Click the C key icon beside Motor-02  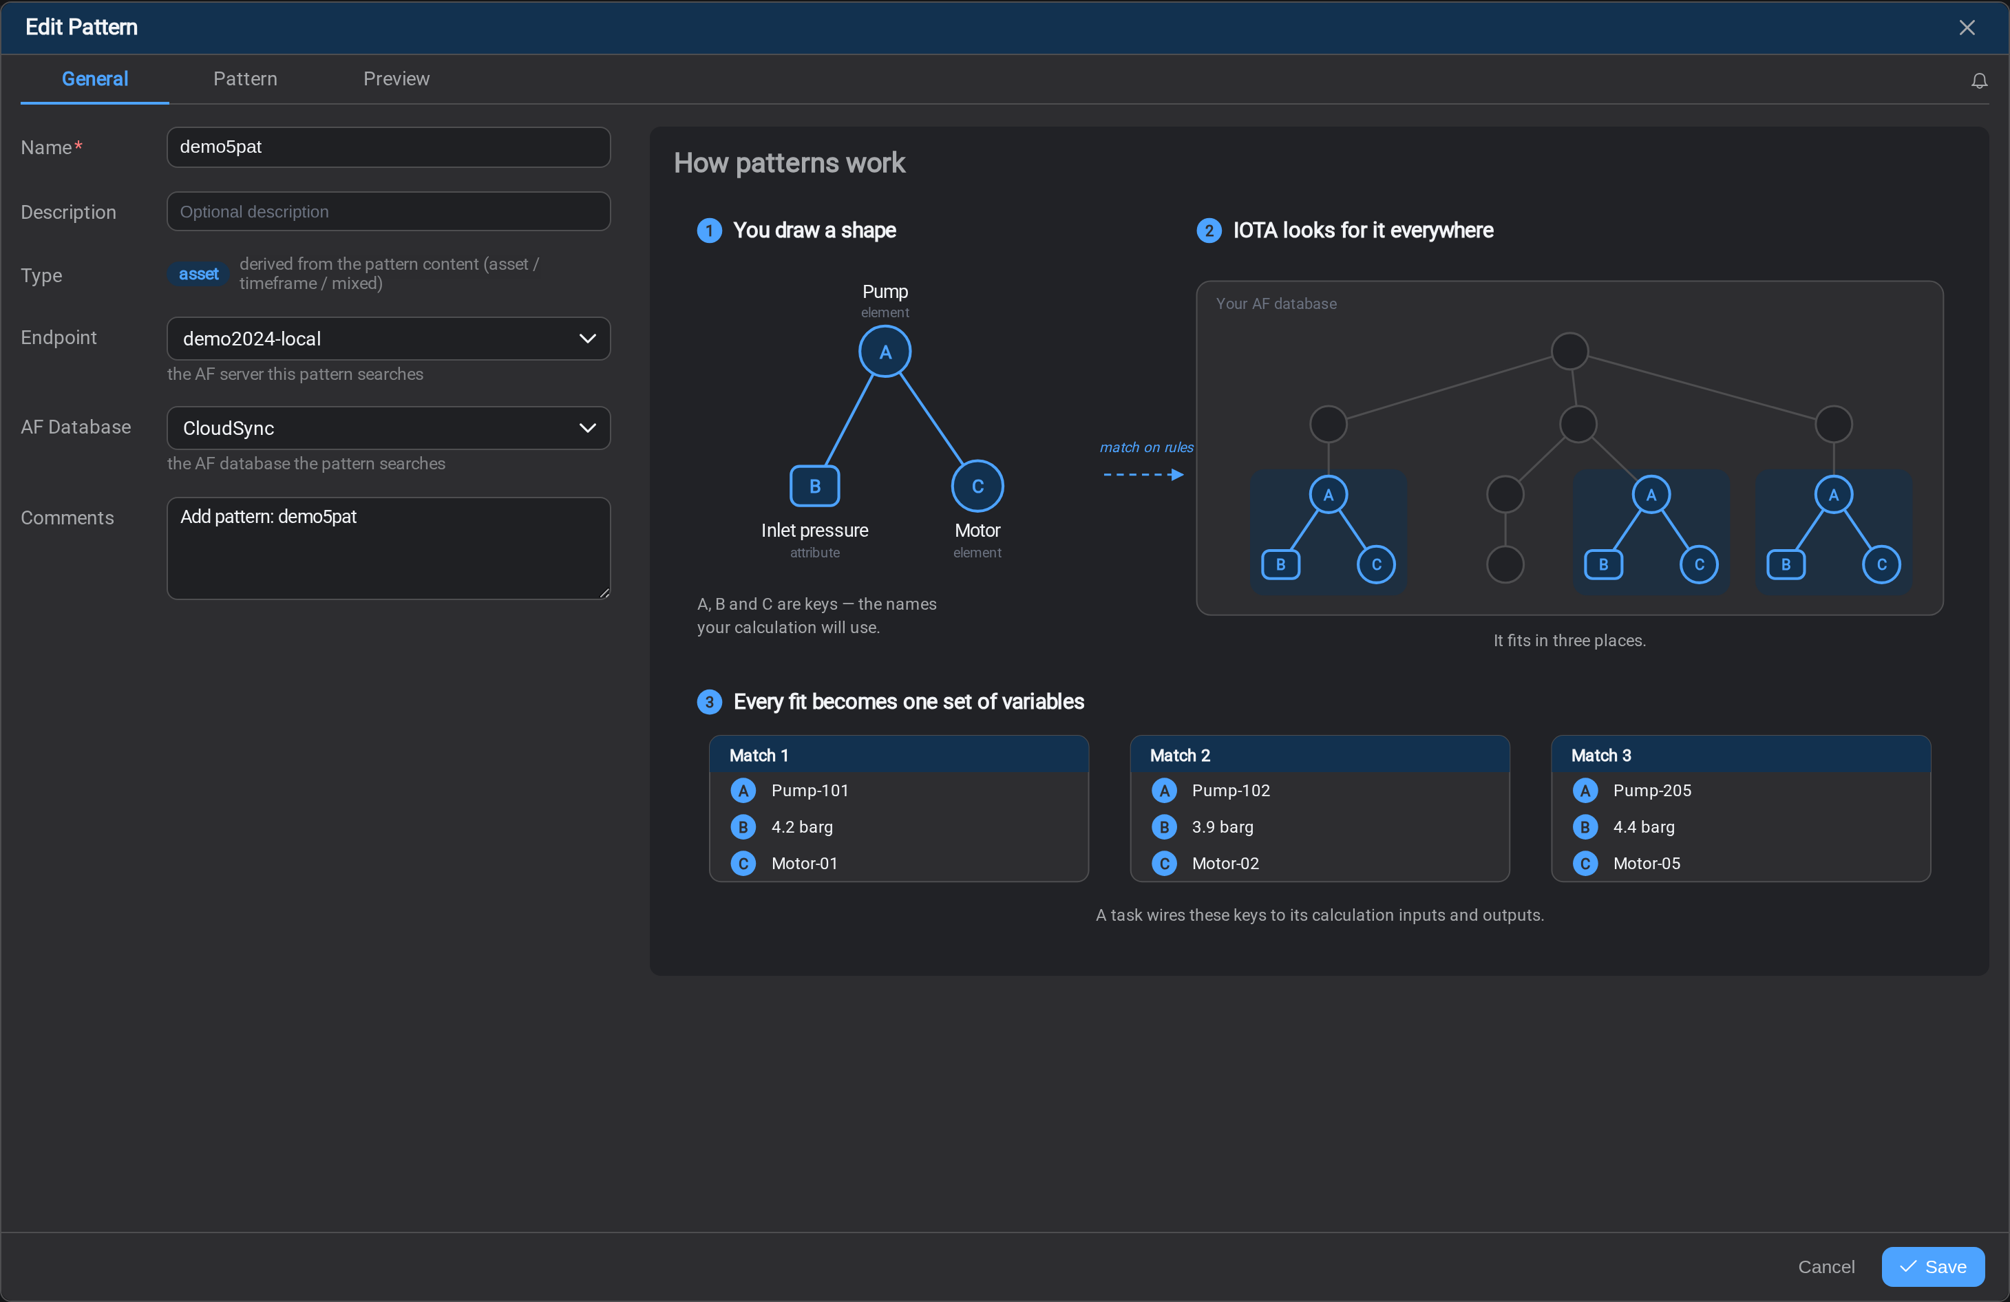pyautogui.click(x=1164, y=863)
